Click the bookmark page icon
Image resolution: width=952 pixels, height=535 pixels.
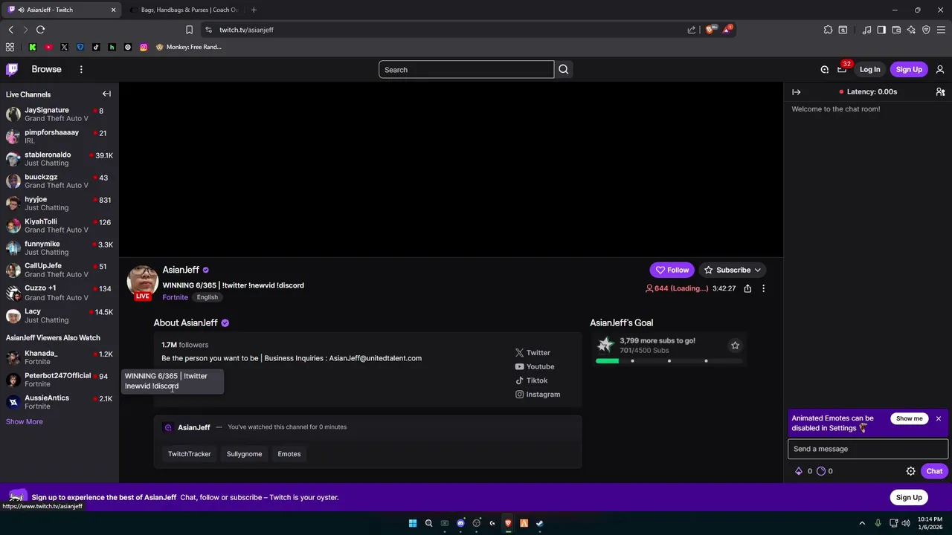189,30
